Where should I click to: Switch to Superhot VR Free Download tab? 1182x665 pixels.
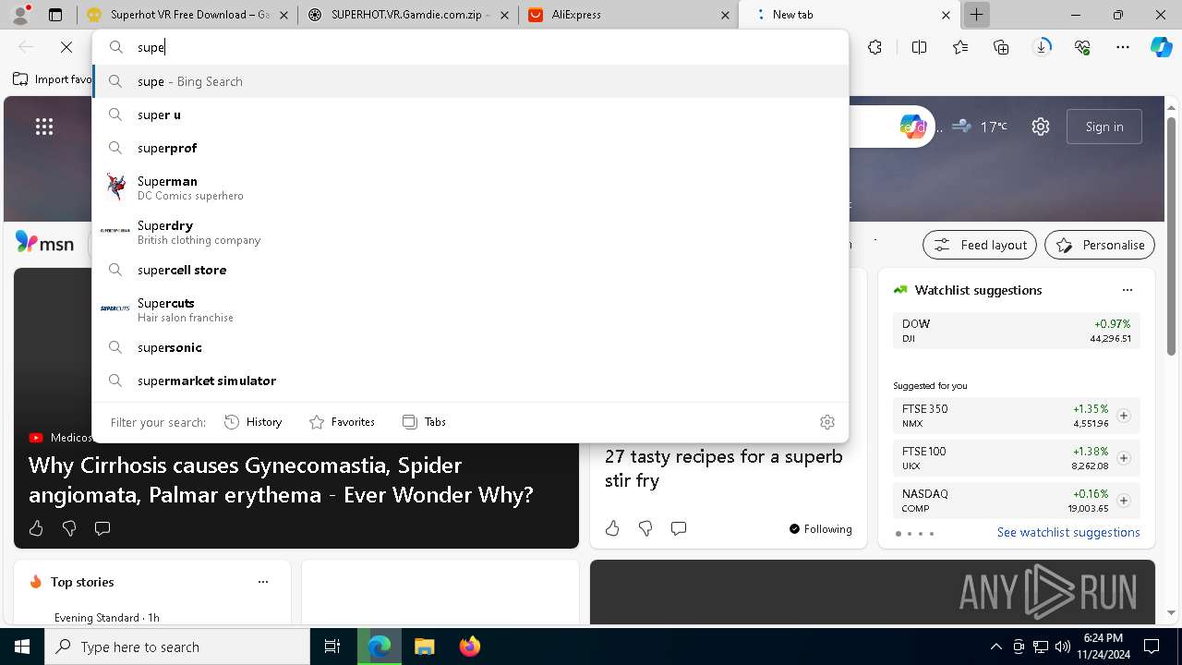tap(187, 15)
